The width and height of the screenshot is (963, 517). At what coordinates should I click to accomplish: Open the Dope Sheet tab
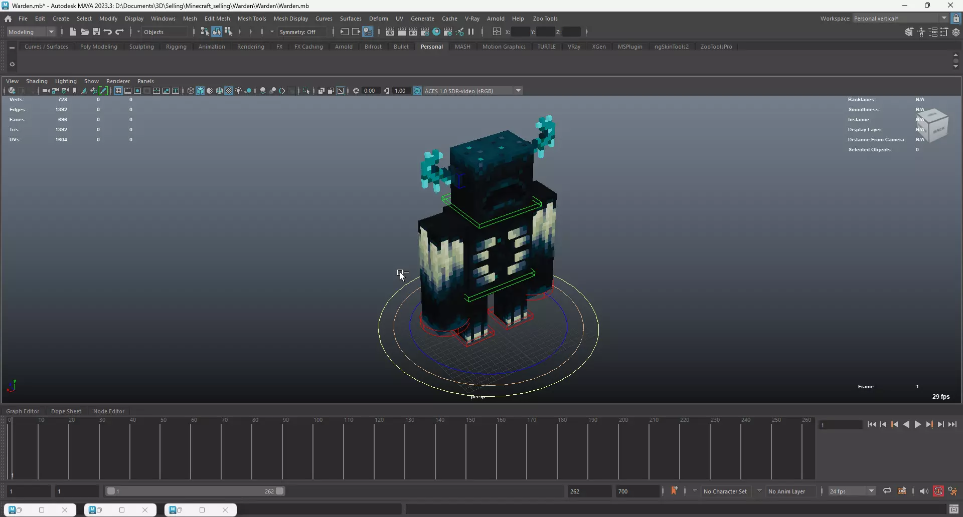(66, 411)
